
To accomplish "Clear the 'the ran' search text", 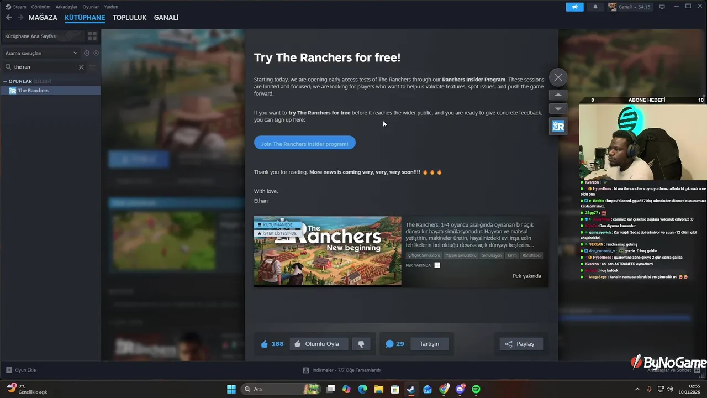I will (81, 67).
